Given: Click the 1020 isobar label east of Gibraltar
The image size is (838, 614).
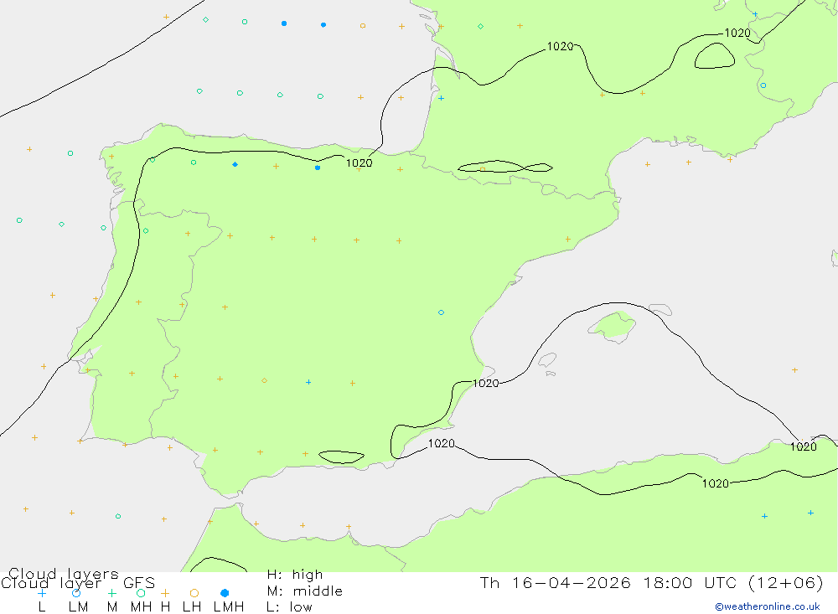Looking at the screenshot, I should click(x=442, y=443).
